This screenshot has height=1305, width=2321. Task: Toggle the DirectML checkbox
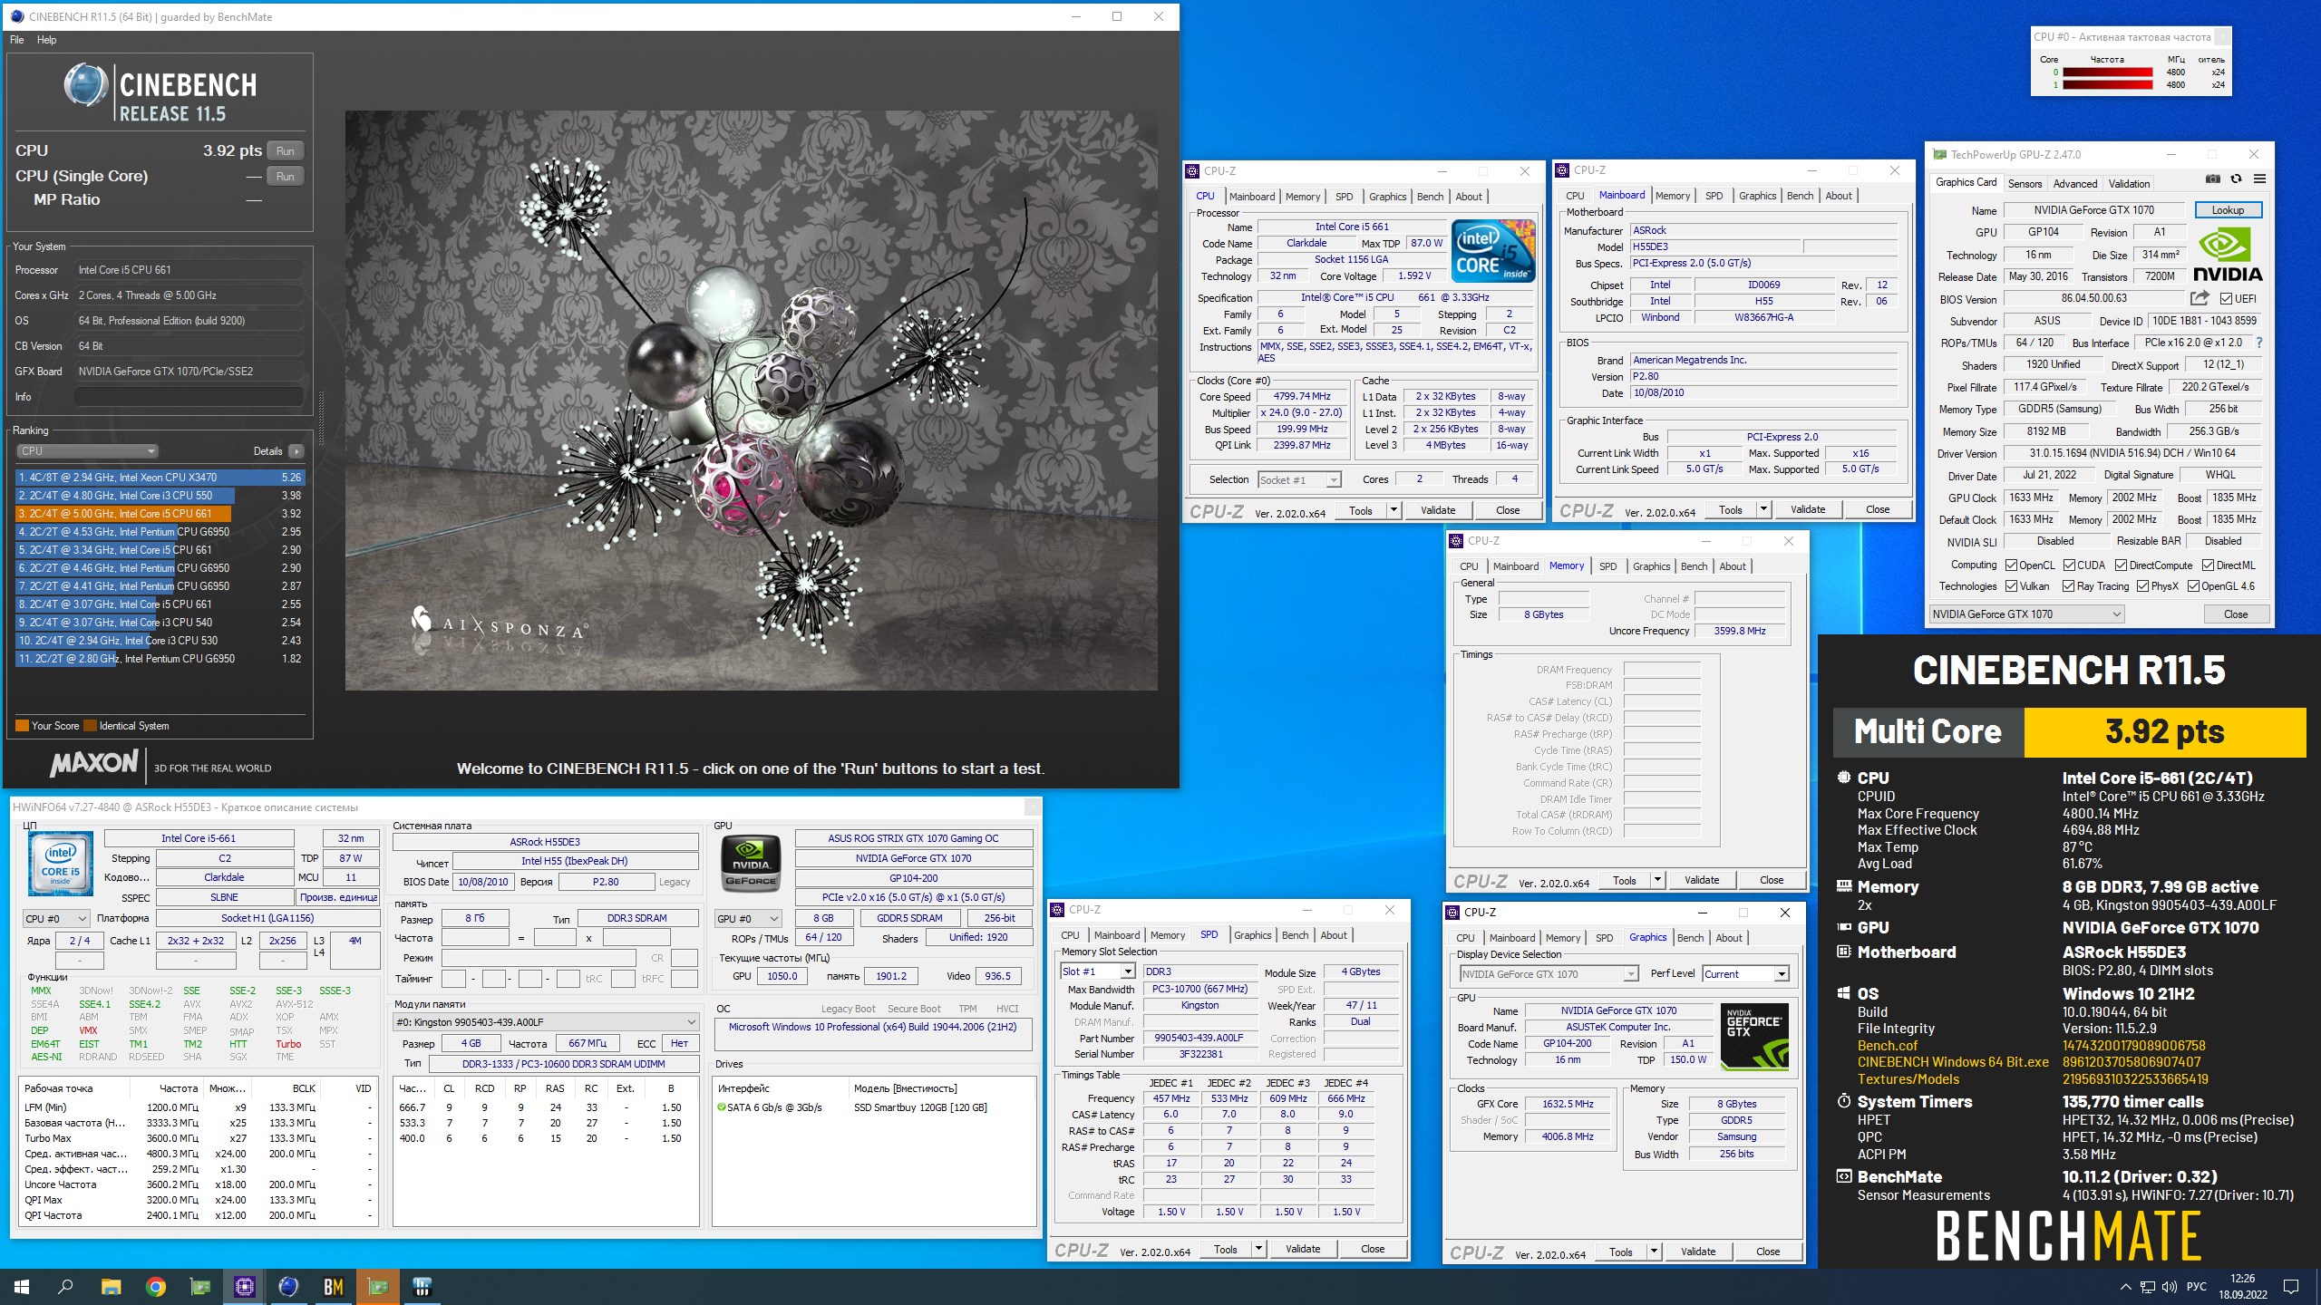tap(2208, 565)
